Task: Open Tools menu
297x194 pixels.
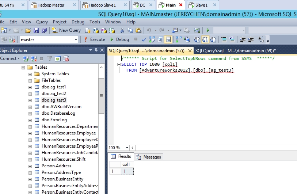Action: point(95,22)
